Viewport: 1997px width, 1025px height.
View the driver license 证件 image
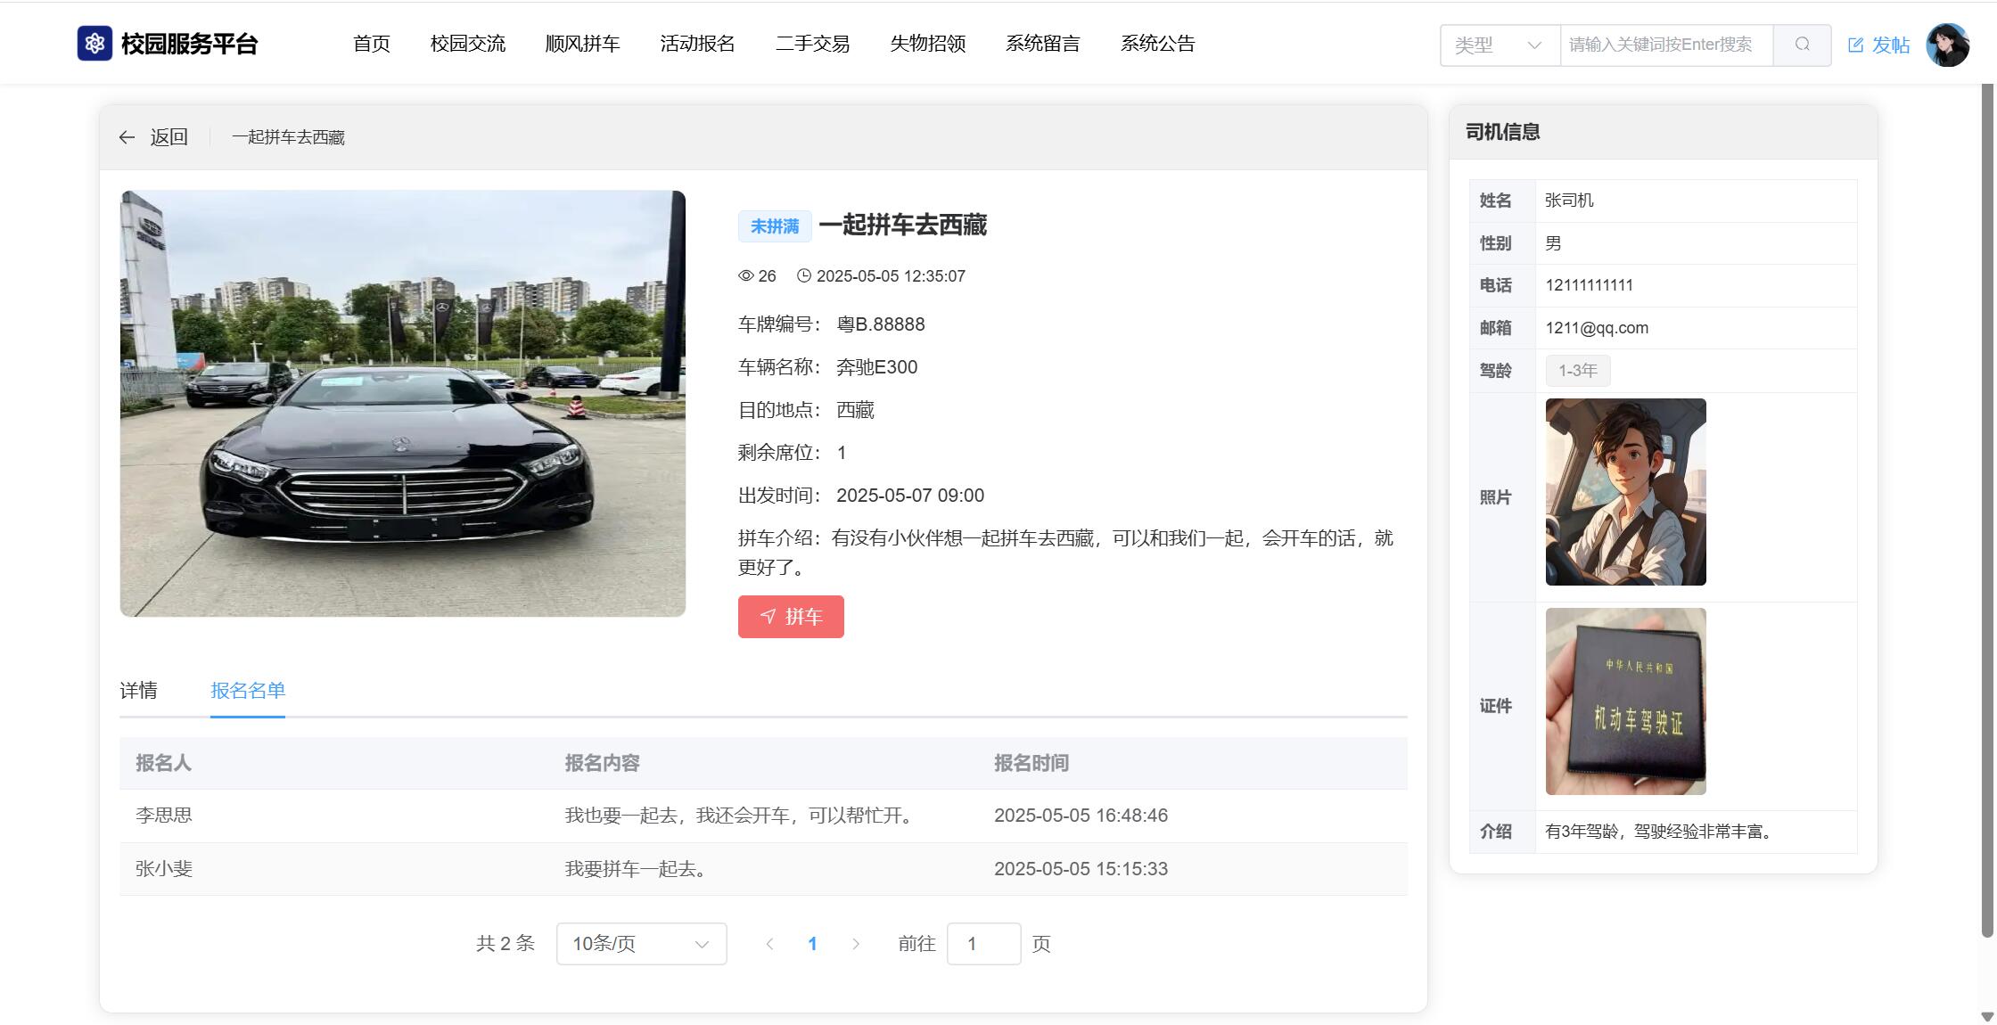[1625, 701]
